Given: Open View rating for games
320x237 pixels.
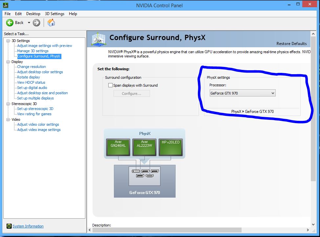Looking at the screenshot, I should (34, 114).
